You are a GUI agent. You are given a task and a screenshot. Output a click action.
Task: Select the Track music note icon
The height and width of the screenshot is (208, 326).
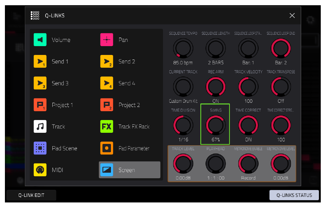[40, 126]
